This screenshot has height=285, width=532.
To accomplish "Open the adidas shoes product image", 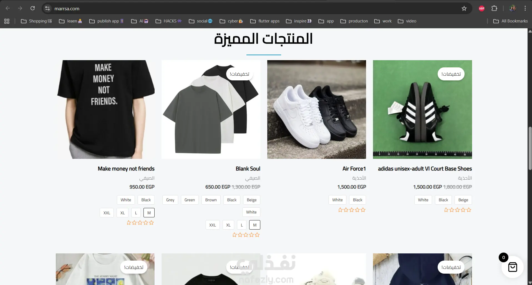I will point(422,110).
